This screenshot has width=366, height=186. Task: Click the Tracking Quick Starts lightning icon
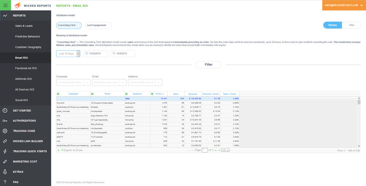[x=5, y=151]
